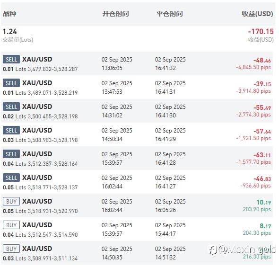Screen dimensions: 279x267
Task: Click the BUY badge on the 14:50:35 trade
Action: 11,249
